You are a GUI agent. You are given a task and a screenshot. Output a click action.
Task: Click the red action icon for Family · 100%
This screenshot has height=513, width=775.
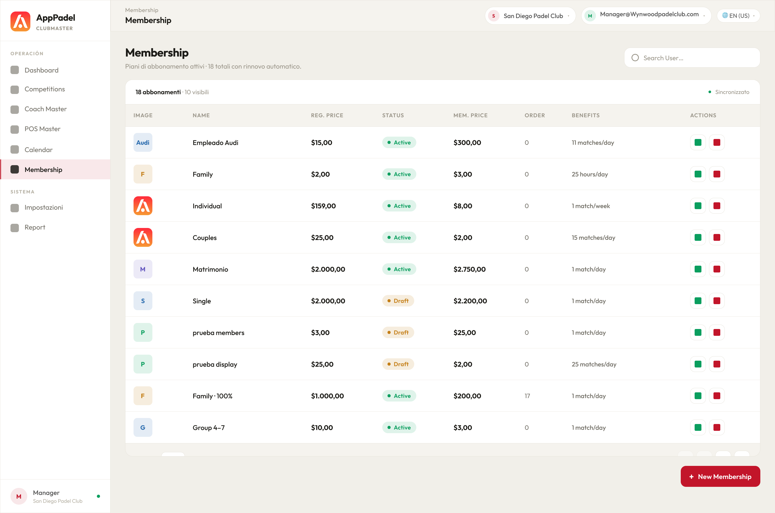(717, 396)
